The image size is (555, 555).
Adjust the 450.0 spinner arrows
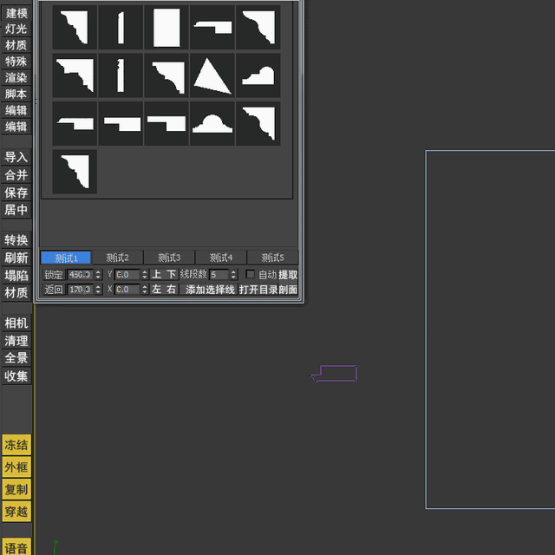pyautogui.click(x=98, y=275)
